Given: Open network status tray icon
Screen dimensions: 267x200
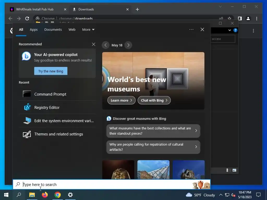Looking at the screenshot, I should 227,195.
